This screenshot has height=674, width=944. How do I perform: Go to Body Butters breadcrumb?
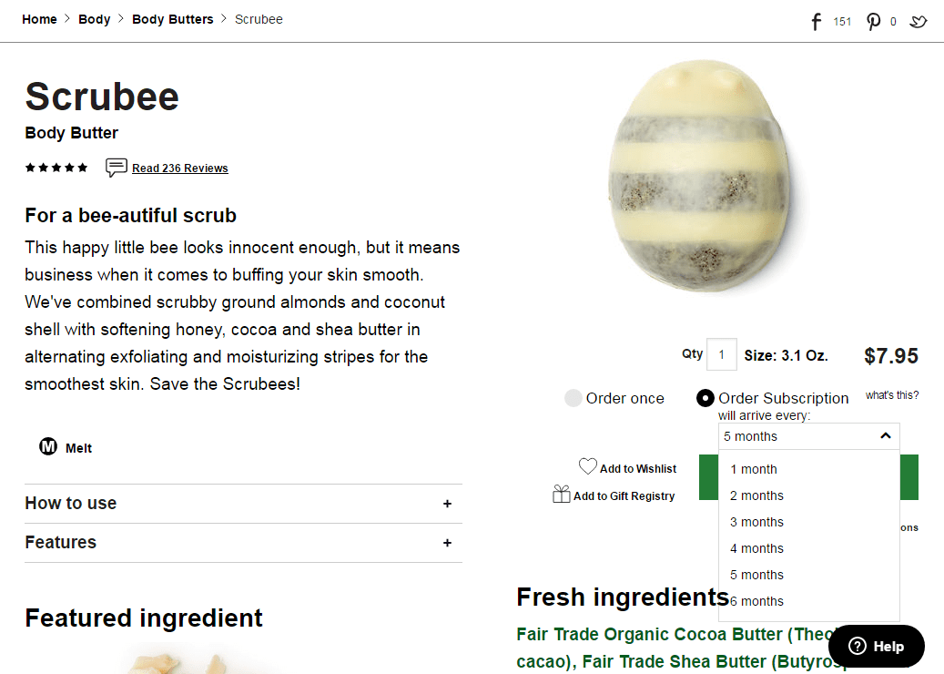pos(173,19)
